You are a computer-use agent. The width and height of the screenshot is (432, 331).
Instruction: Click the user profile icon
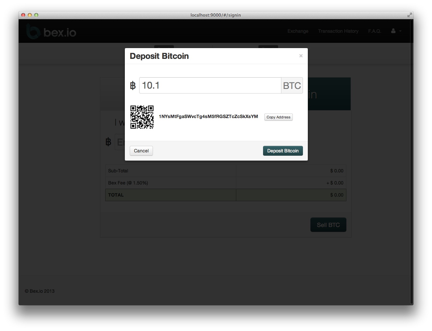click(x=393, y=31)
